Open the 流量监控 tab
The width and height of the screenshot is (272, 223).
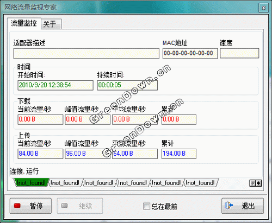point(24,23)
